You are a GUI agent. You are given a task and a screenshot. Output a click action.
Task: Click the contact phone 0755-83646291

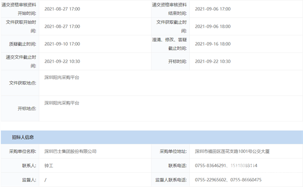[x=210, y=166]
